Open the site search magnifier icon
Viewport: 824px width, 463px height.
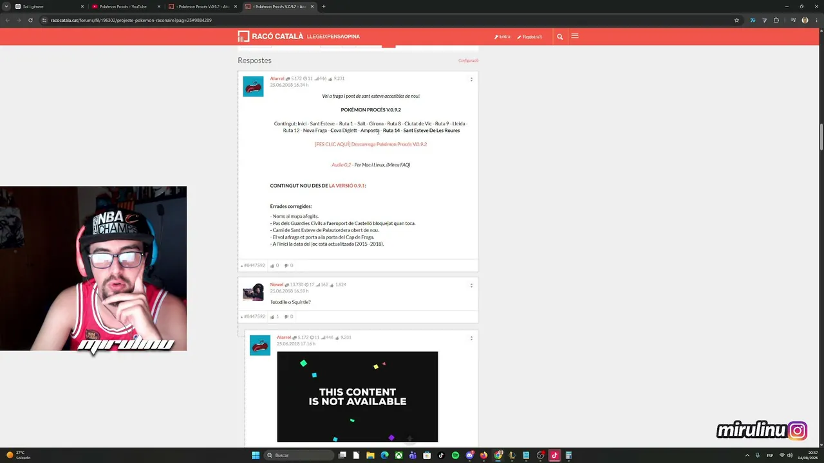560,37
